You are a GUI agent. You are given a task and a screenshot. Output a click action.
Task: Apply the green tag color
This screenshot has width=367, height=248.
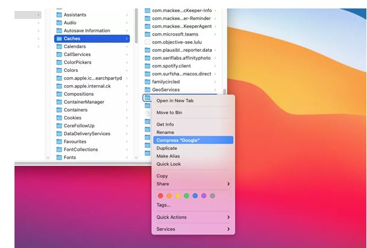tap(187, 196)
